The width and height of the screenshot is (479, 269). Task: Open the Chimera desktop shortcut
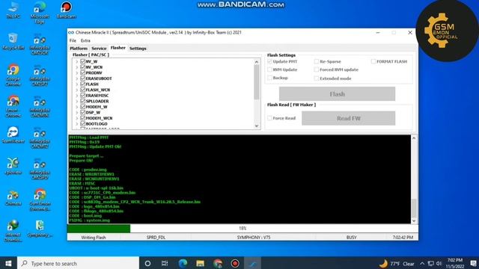(x=13, y=197)
